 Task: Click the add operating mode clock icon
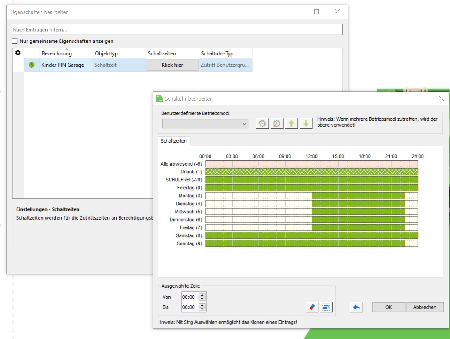coord(262,123)
